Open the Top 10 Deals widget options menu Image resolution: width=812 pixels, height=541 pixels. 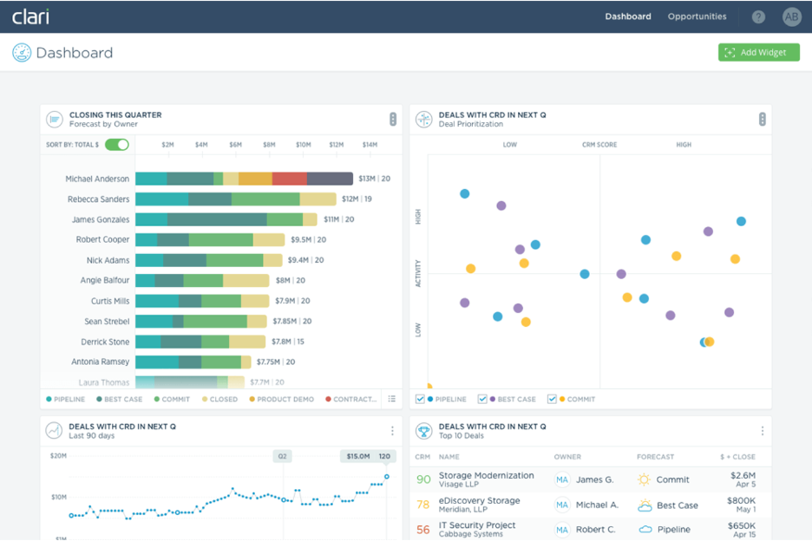click(762, 430)
